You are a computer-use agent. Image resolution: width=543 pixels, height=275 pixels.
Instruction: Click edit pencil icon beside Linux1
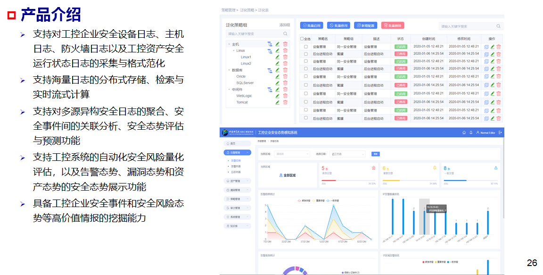tap(278, 57)
